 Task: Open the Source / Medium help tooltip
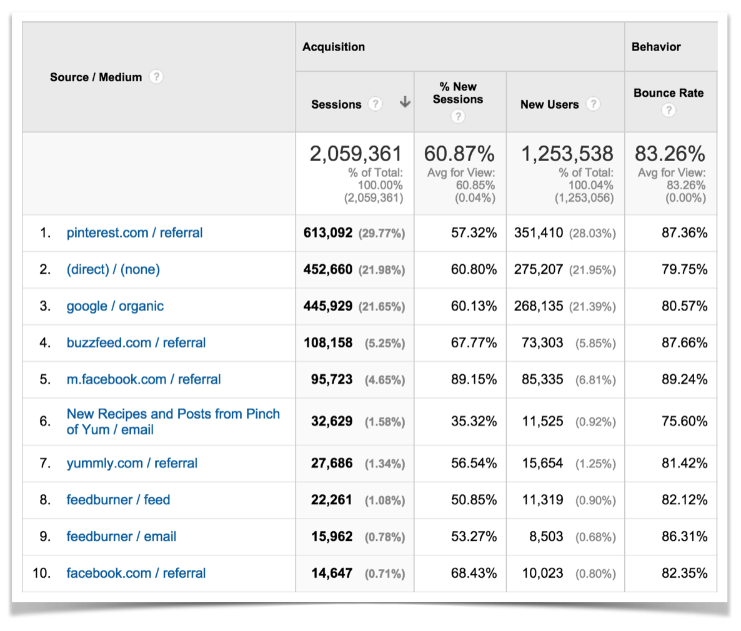pyautogui.click(x=156, y=77)
